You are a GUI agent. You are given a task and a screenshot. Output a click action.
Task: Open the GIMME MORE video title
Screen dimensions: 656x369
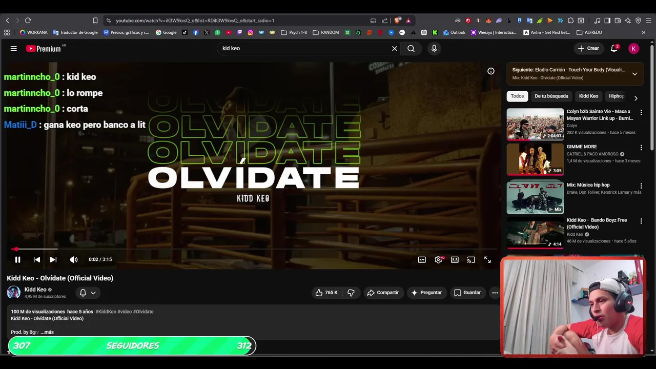point(582,147)
